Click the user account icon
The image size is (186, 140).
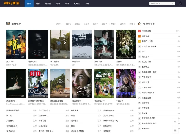180,4
